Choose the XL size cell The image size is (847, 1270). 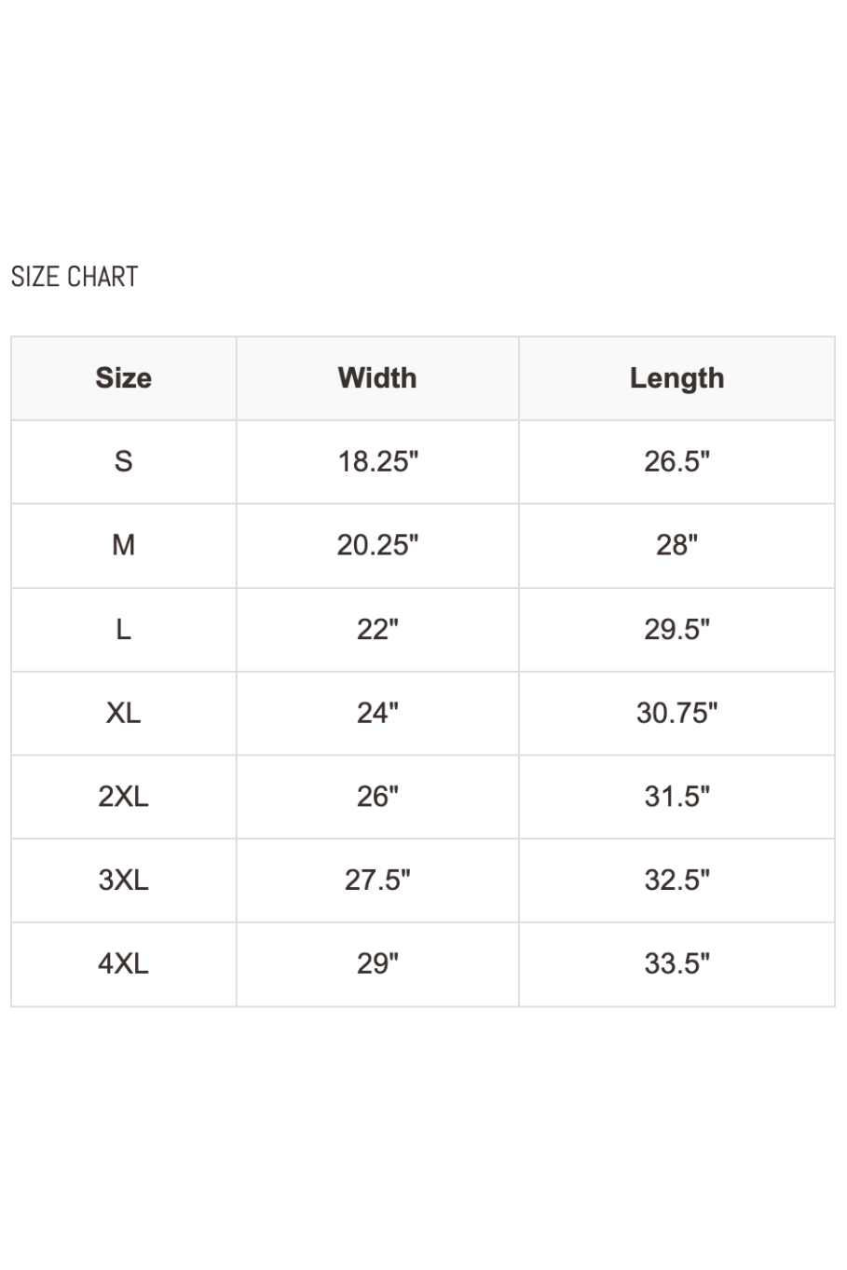(x=123, y=713)
